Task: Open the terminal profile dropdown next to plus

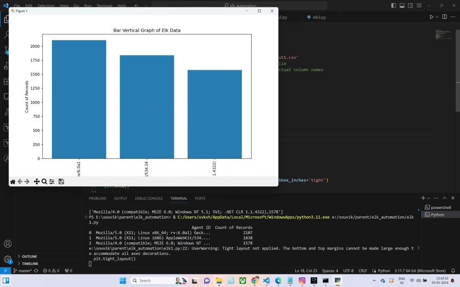Action: point(428,198)
